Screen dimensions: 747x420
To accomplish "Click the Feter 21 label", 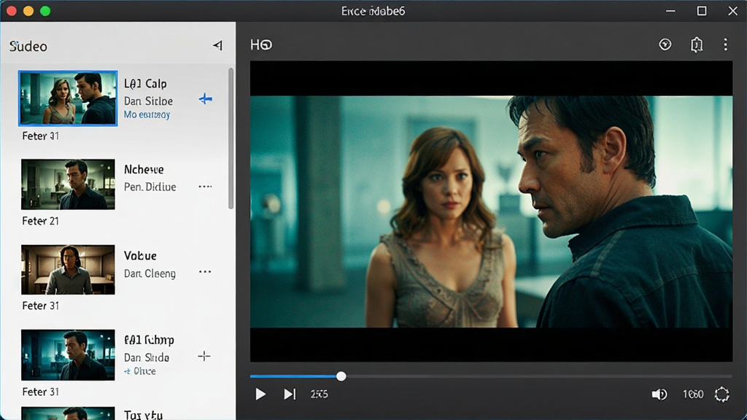I will [x=41, y=221].
